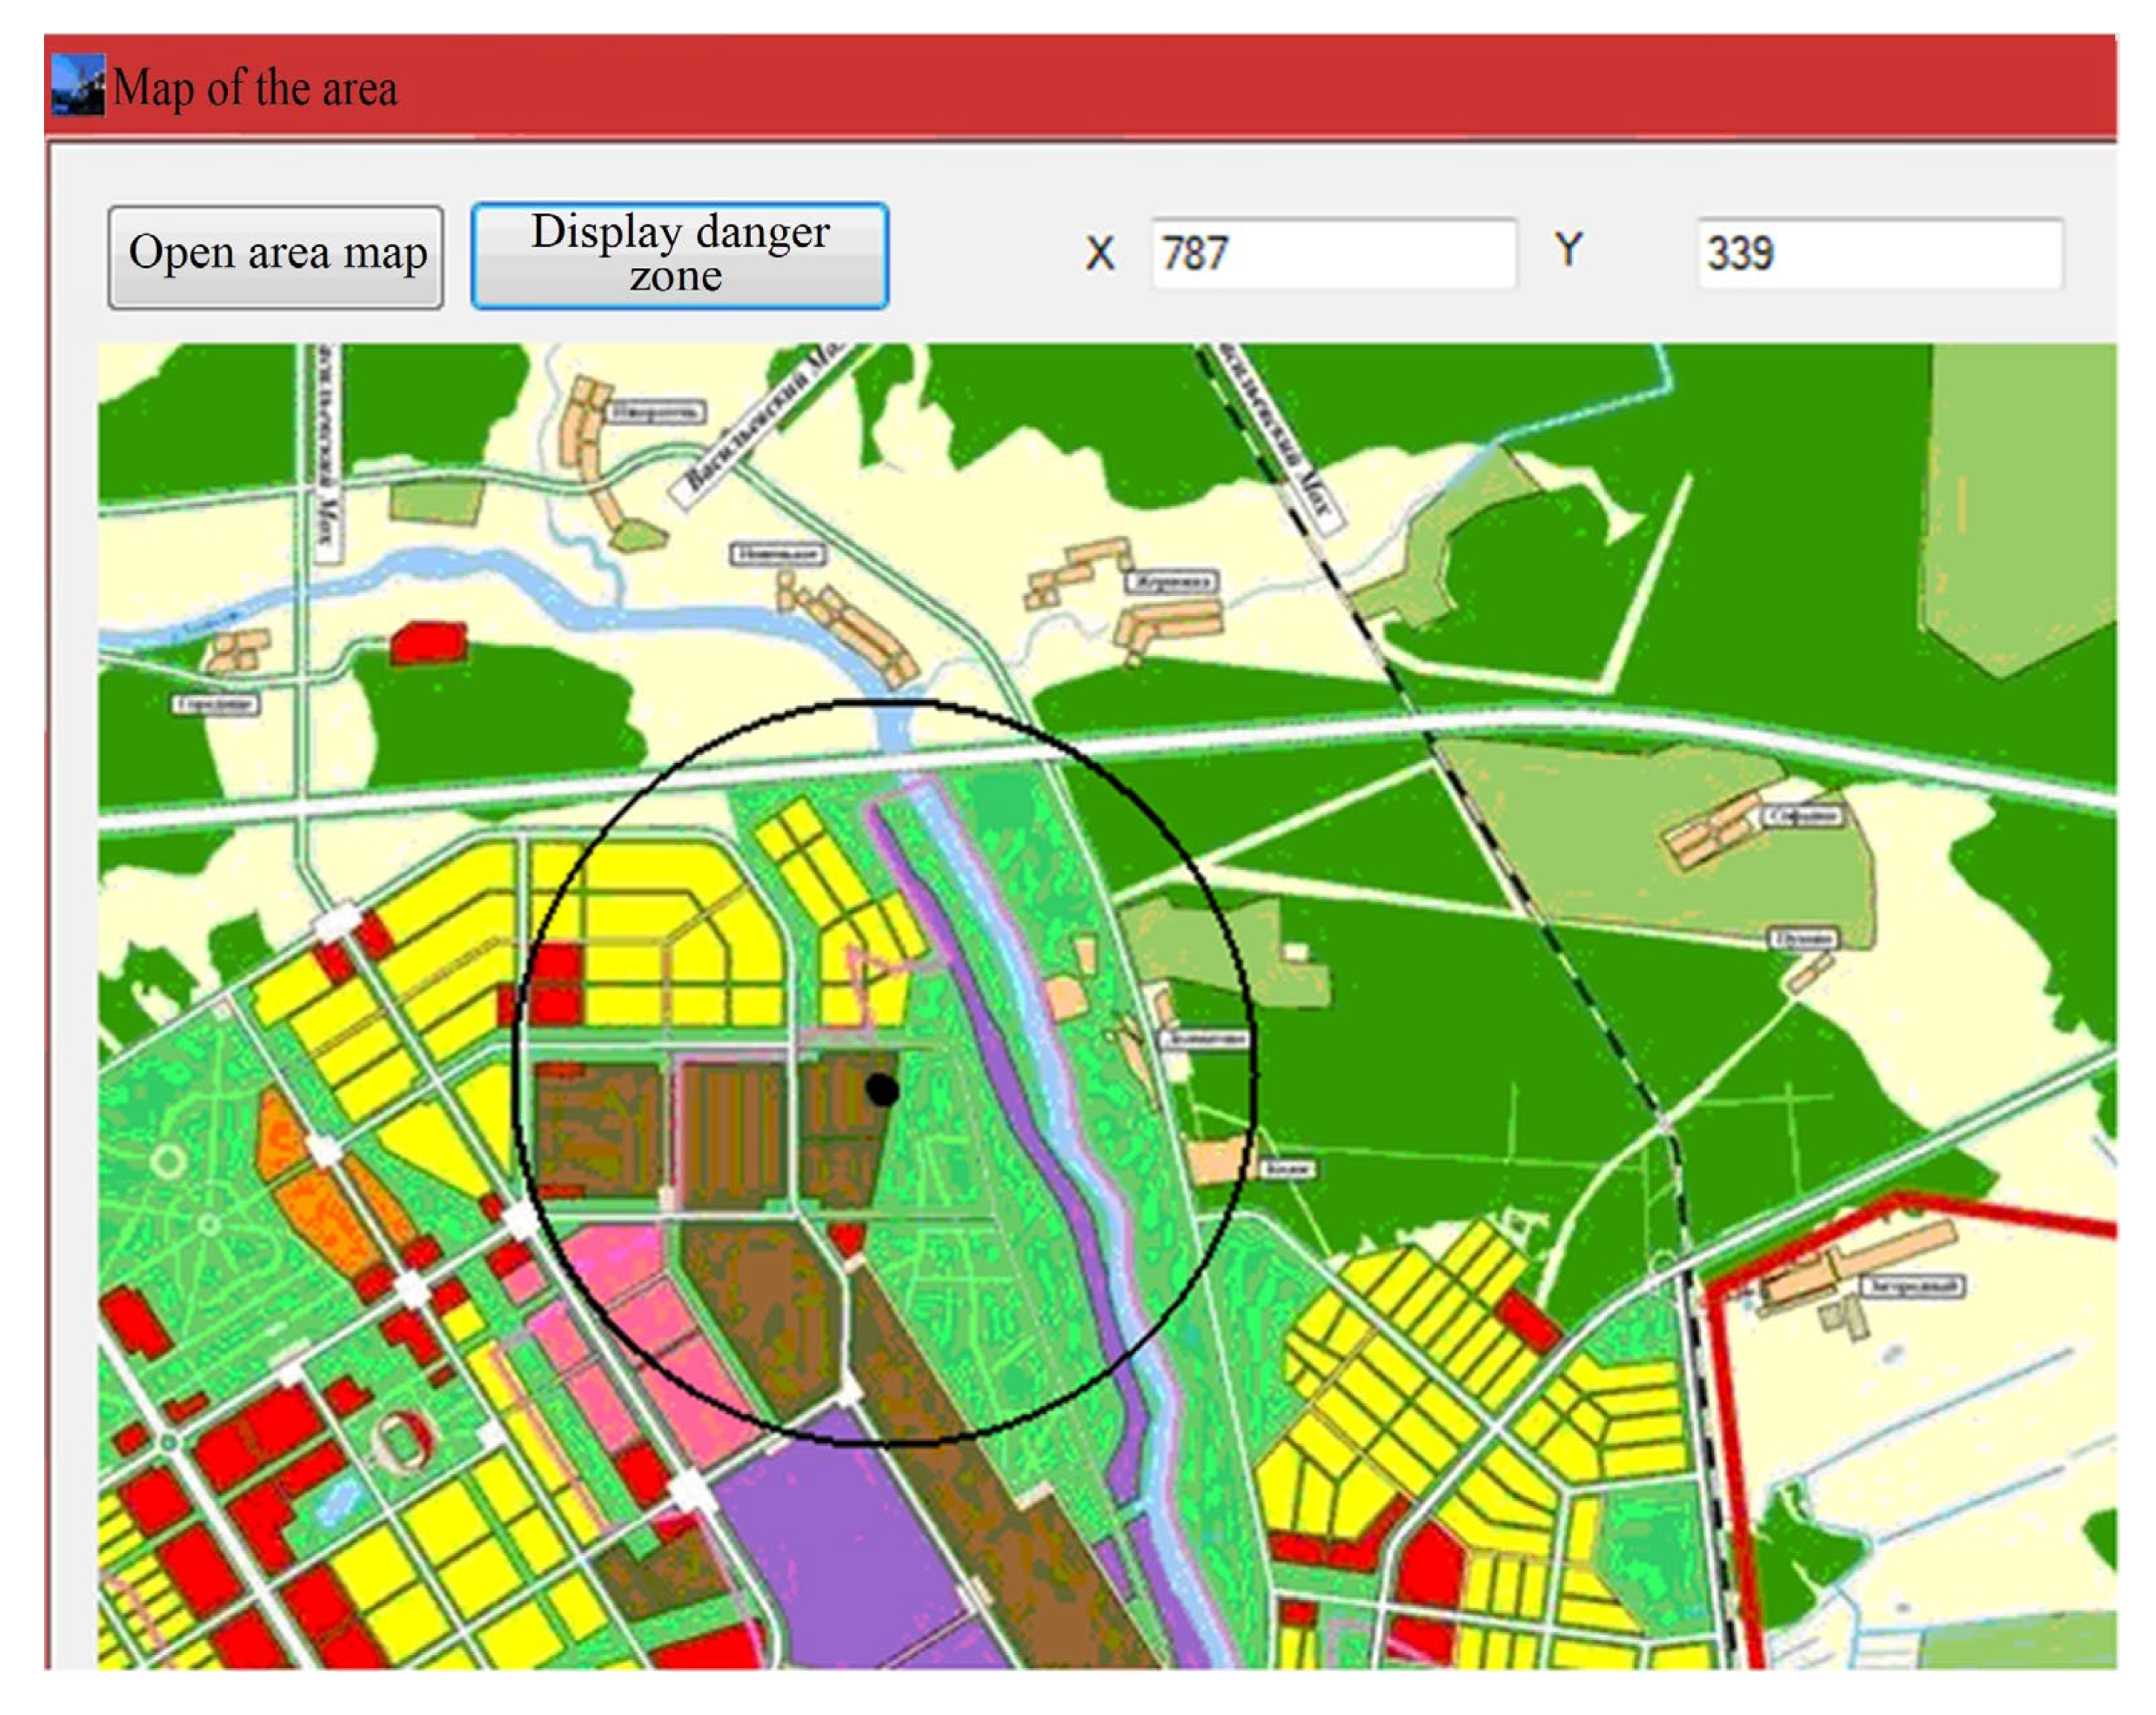The height and width of the screenshot is (1715, 2156).
Task: Click the diagonal Cyrillic road label at top
Action: 765,420
